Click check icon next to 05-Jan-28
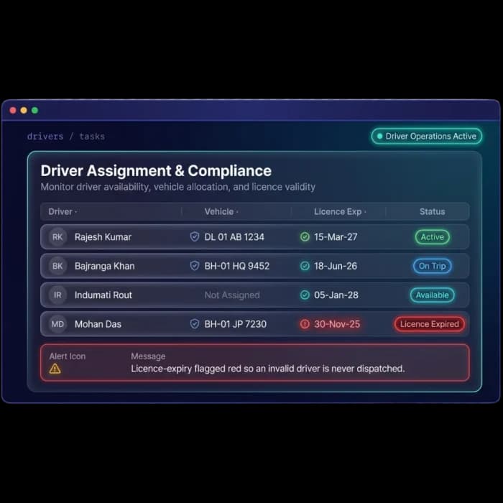The image size is (503, 503). point(305,295)
